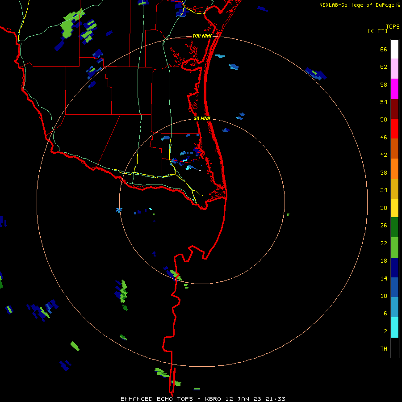The image size is (402, 402).
Task: Click the '10' legend value
Action: click(384, 296)
